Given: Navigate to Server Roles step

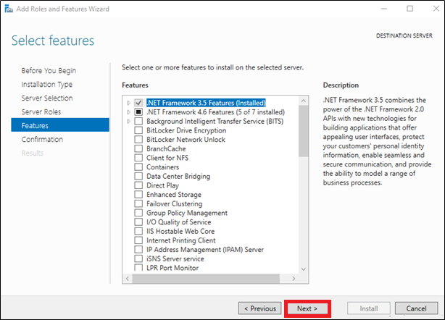Looking at the screenshot, I should tap(41, 112).
